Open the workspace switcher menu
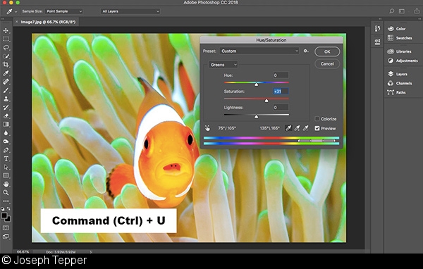Screen dimensions: 423x269 403,11
